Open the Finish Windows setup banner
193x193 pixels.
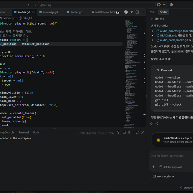[x=173, y=140]
